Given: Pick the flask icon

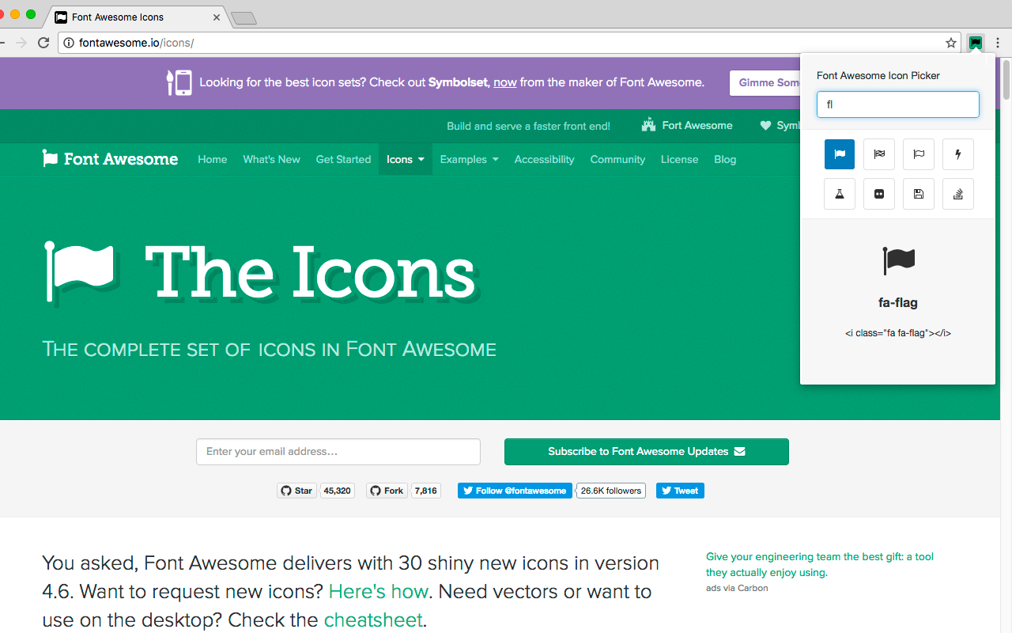Looking at the screenshot, I should point(840,194).
